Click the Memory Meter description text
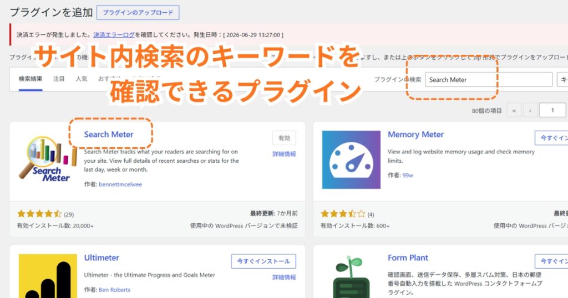 [461, 156]
